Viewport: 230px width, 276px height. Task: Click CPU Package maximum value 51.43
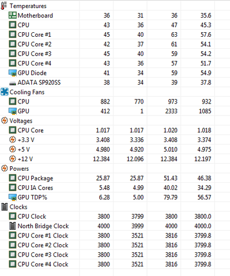tap(171, 178)
